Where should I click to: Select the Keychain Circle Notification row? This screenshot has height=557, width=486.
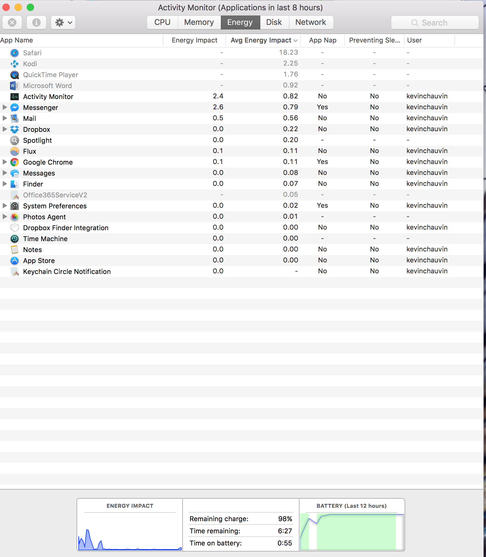[x=242, y=272]
